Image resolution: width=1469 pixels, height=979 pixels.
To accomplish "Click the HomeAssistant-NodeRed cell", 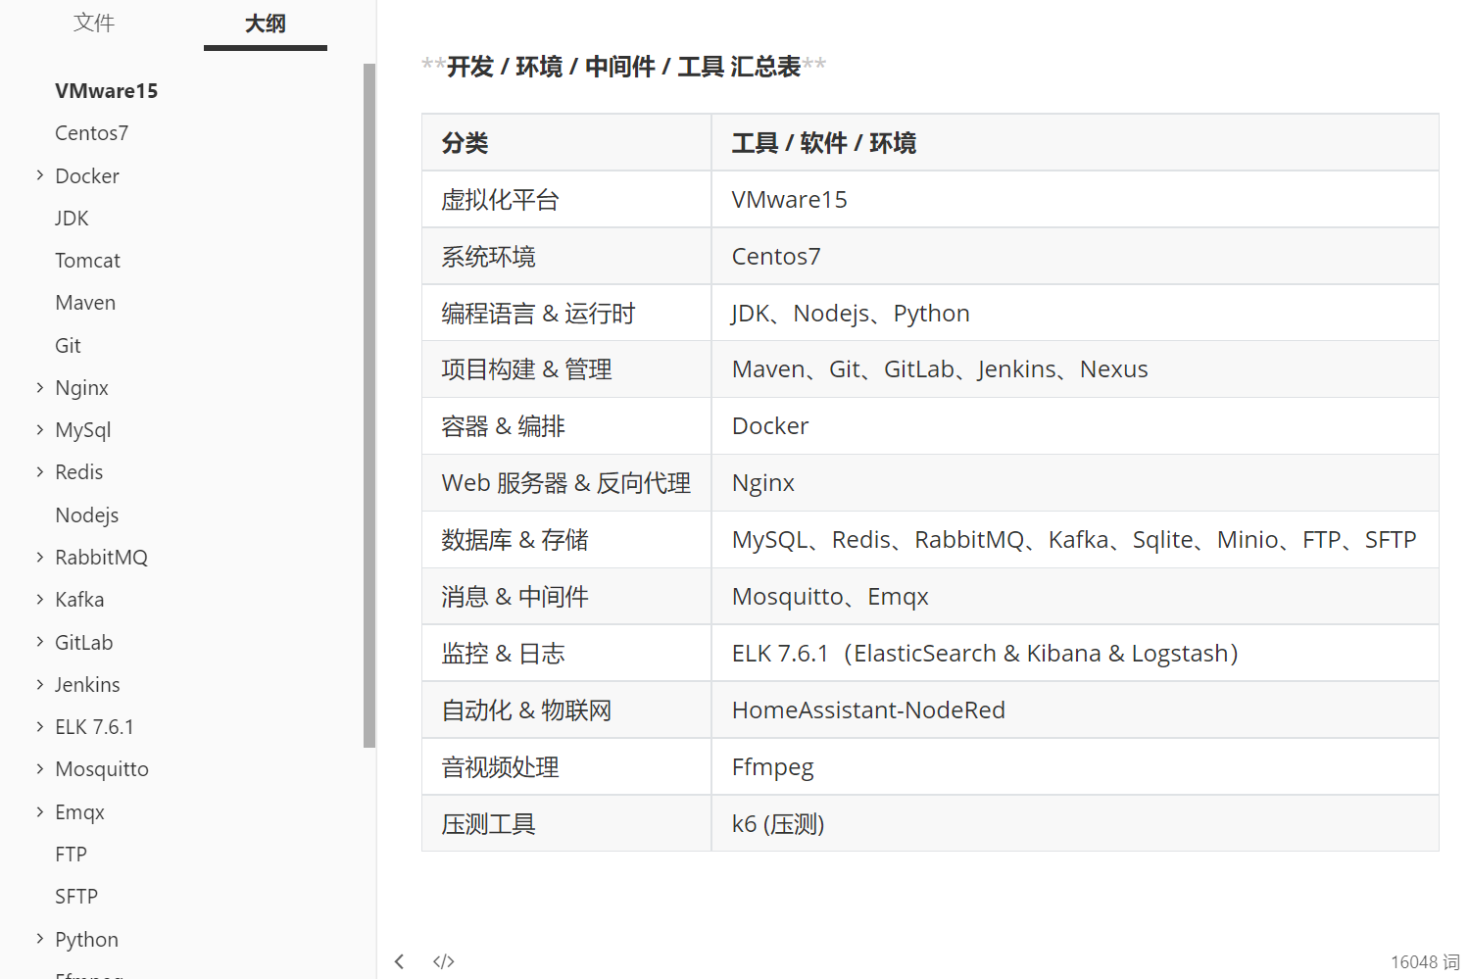I will [1075, 710].
